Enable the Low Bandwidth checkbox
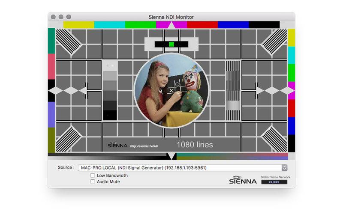343x214 pixels. [x=93, y=175]
